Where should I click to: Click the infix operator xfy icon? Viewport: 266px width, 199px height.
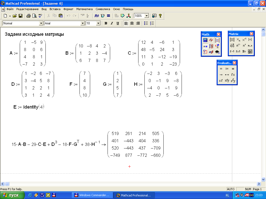[227, 81]
